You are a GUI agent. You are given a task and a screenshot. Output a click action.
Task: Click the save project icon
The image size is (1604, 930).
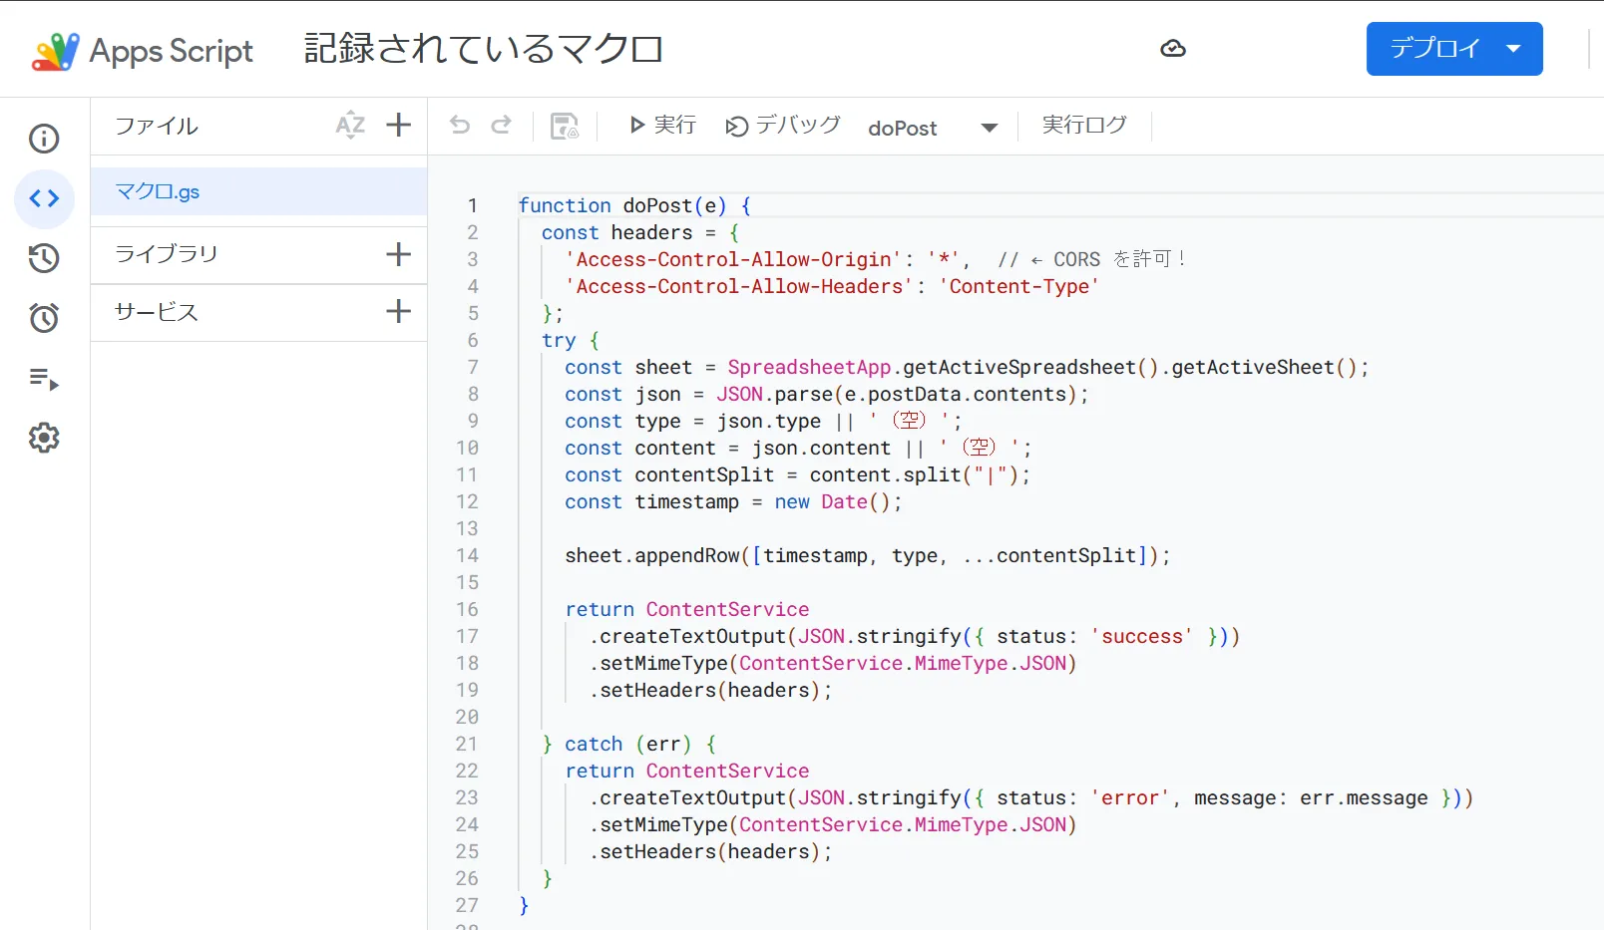[565, 126]
